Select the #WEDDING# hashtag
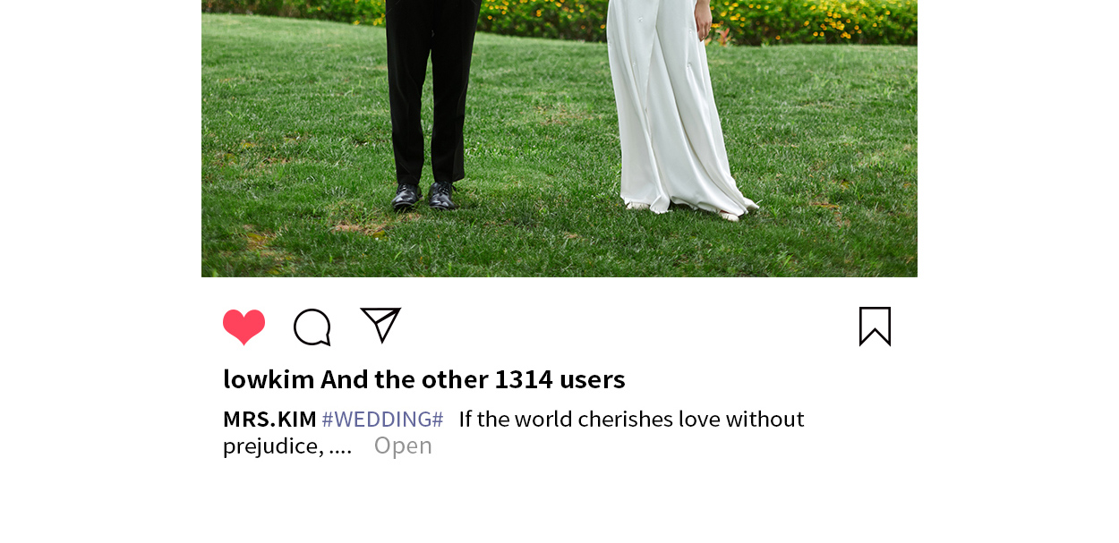 tap(382, 419)
